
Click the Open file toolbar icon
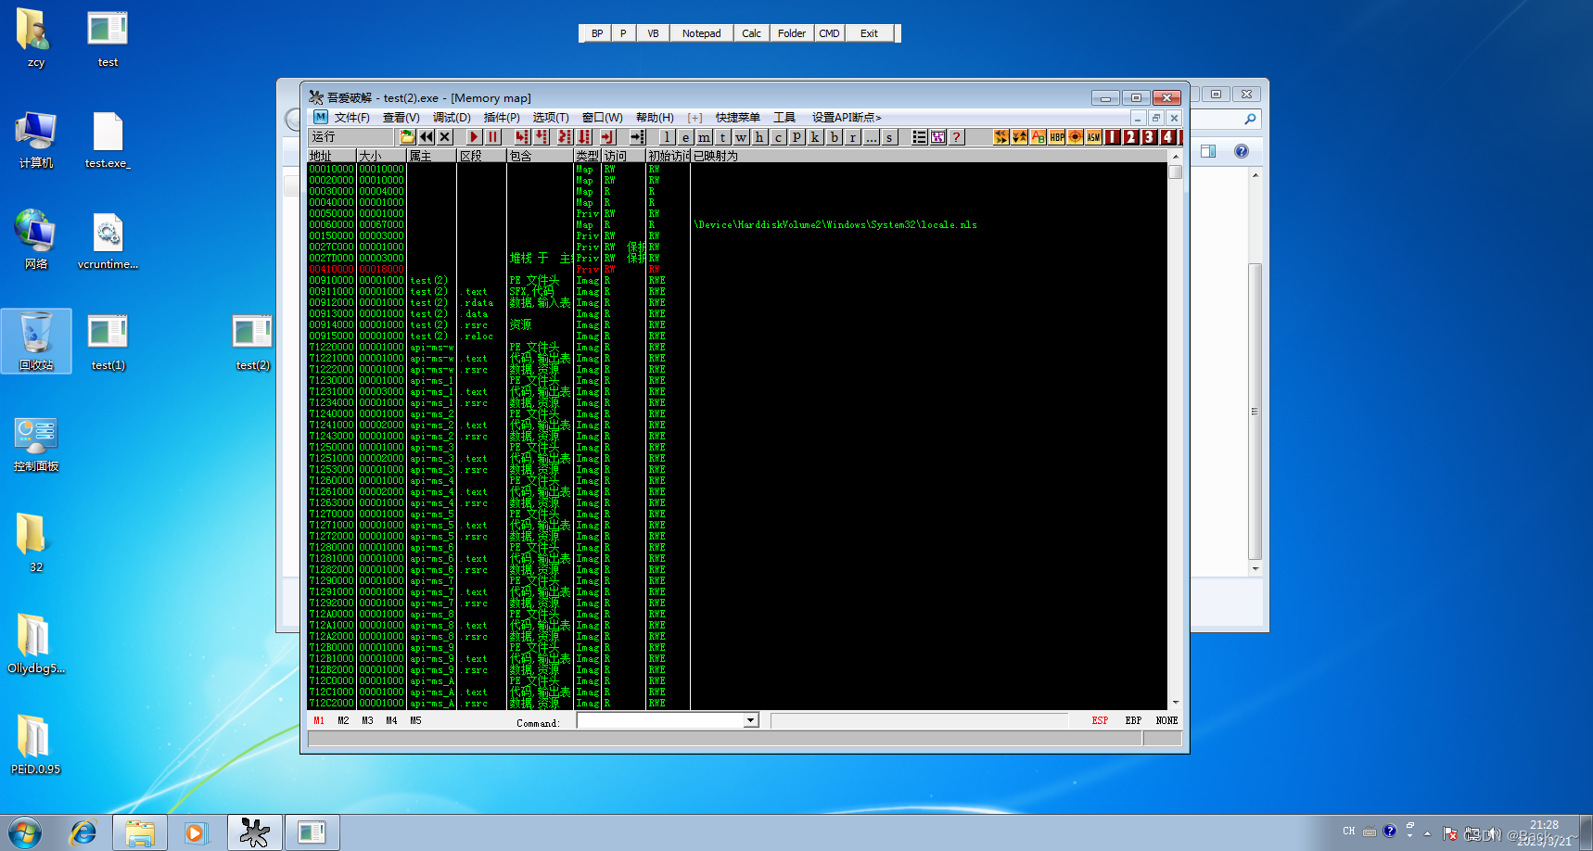[x=407, y=137]
